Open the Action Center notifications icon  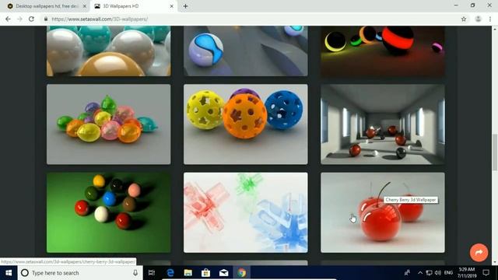[486, 273]
